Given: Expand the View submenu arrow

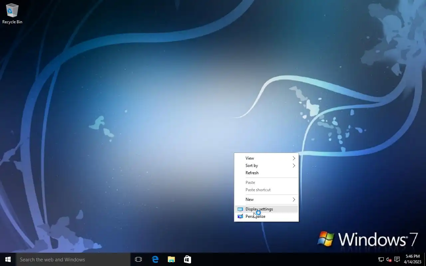Looking at the screenshot, I should pyautogui.click(x=294, y=158).
